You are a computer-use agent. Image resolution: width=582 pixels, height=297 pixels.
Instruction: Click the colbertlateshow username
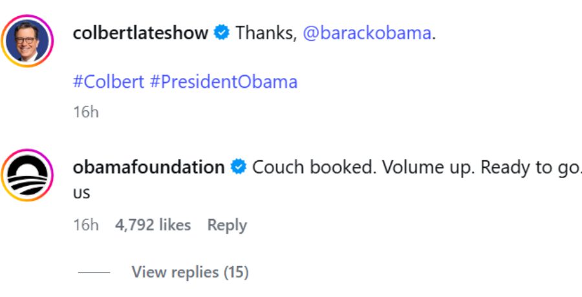pyautogui.click(x=140, y=32)
